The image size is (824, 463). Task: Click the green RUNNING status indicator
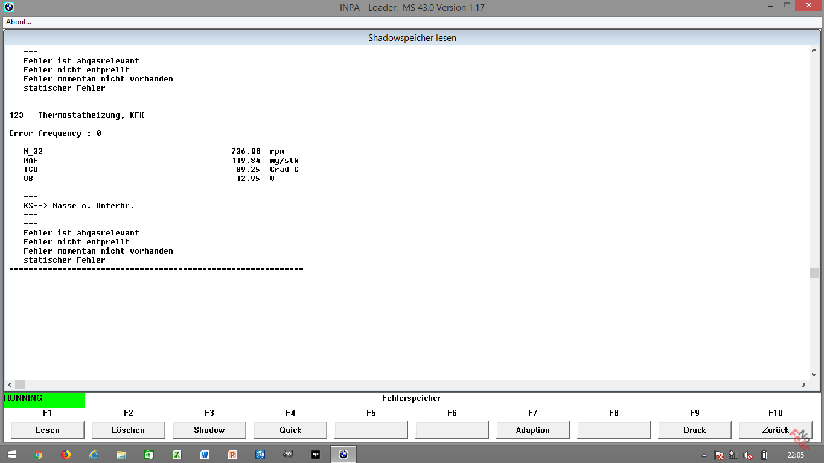44,400
